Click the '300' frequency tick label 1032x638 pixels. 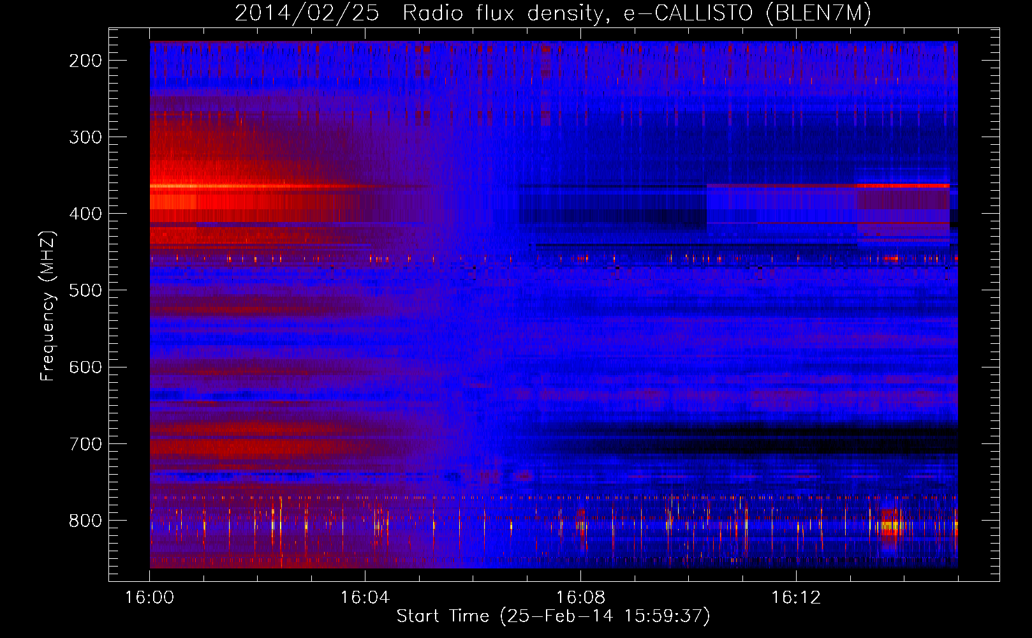point(85,137)
